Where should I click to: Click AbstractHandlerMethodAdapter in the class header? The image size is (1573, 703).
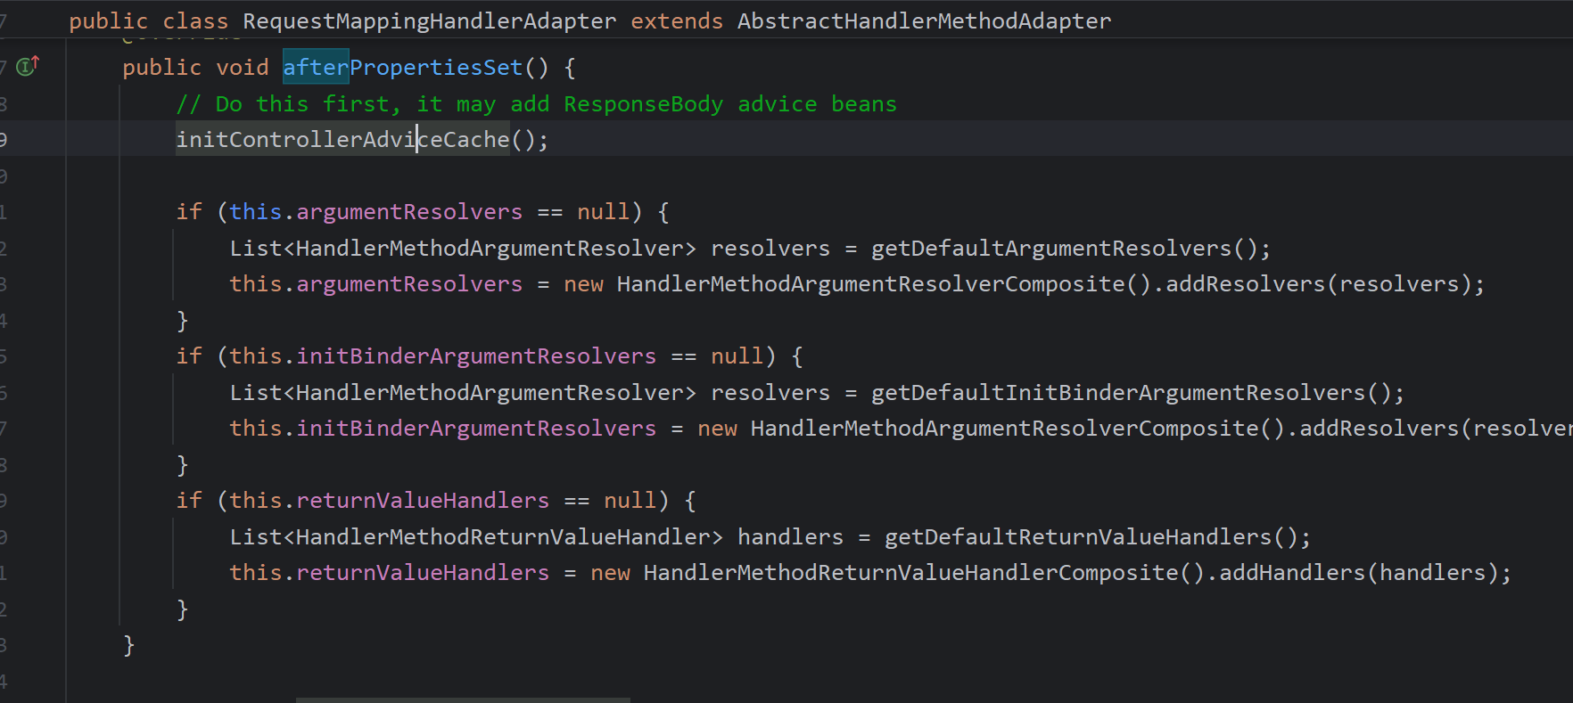[x=924, y=21]
